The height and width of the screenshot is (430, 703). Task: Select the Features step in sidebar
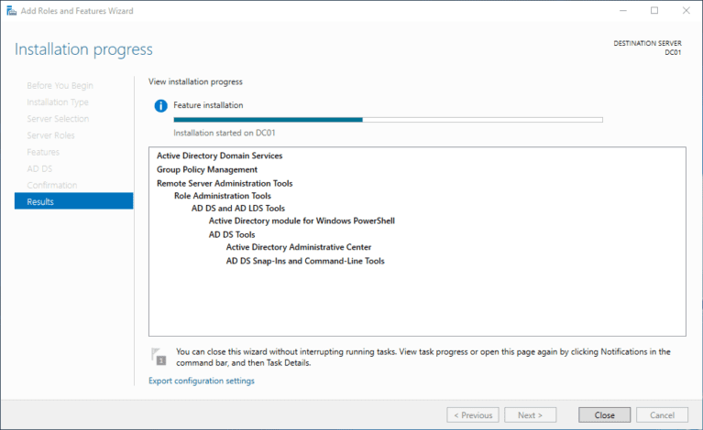pyautogui.click(x=43, y=152)
